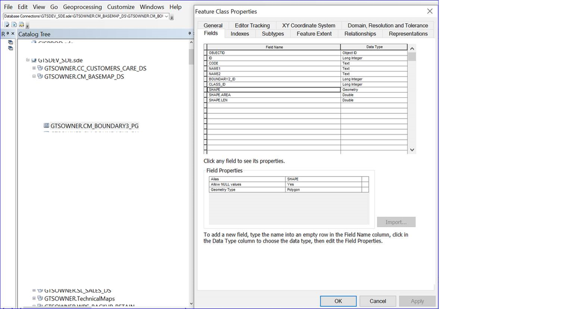Open the catalog location path dropdown

tap(166, 17)
